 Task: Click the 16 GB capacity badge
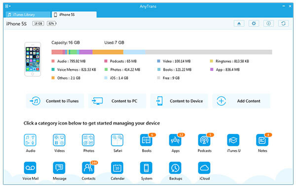click(x=38, y=24)
